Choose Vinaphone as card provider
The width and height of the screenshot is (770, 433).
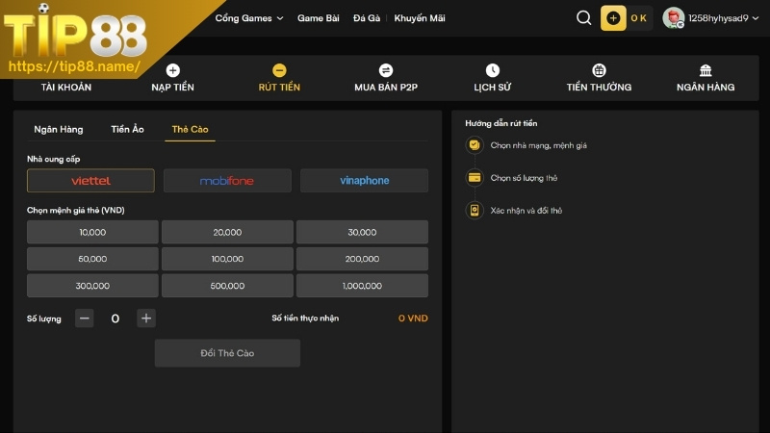point(364,181)
